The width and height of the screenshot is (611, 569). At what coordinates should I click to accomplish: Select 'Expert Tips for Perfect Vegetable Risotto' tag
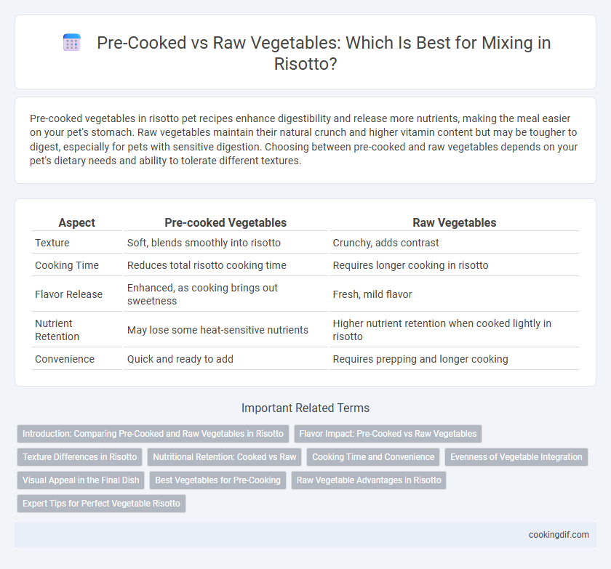pyautogui.click(x=101, y=503)
